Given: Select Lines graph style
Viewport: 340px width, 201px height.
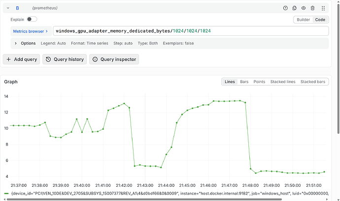Looking at the screenshot, I should coord(230,82).
